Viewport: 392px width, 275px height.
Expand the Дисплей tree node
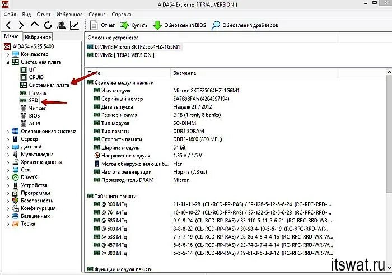point(8,147)
